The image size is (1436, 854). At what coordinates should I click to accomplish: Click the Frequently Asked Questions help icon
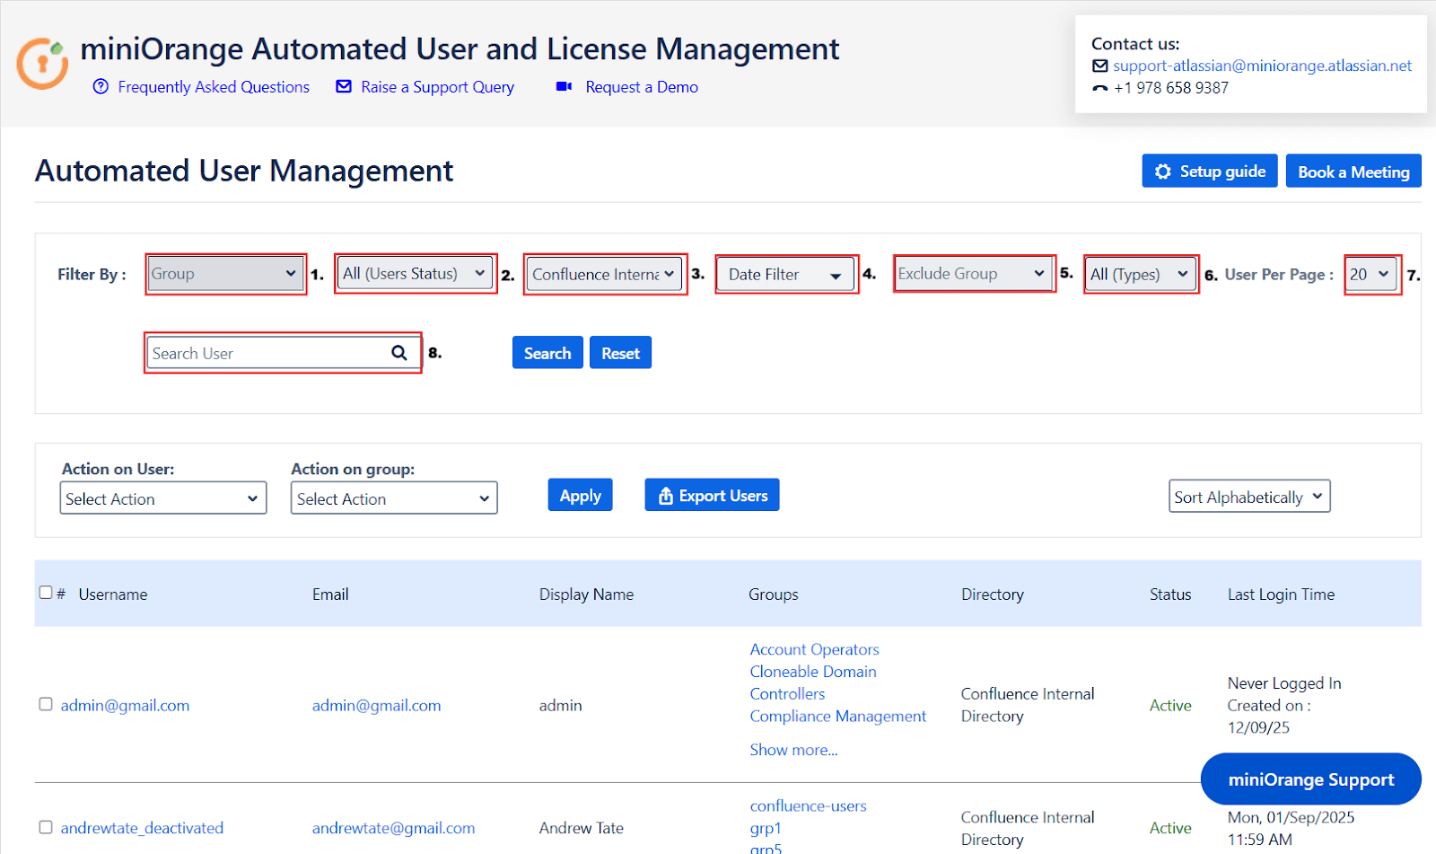click(101, 86)
